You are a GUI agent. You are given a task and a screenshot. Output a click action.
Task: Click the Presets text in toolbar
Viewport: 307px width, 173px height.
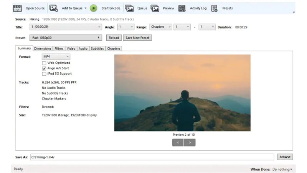click(x=227, y=8)
